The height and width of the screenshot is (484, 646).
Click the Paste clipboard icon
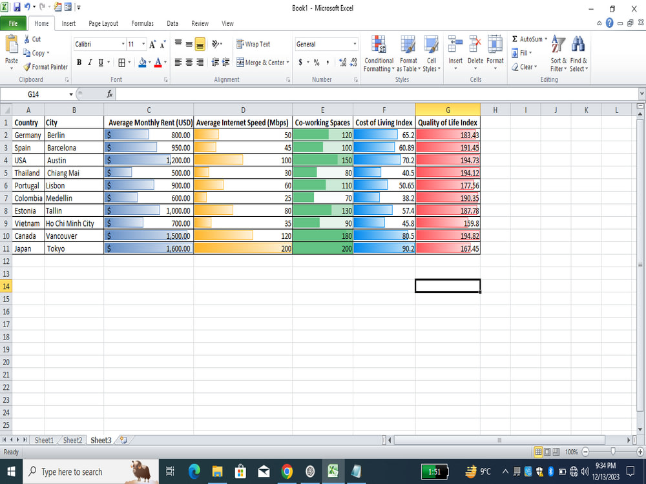click(11, 45)
